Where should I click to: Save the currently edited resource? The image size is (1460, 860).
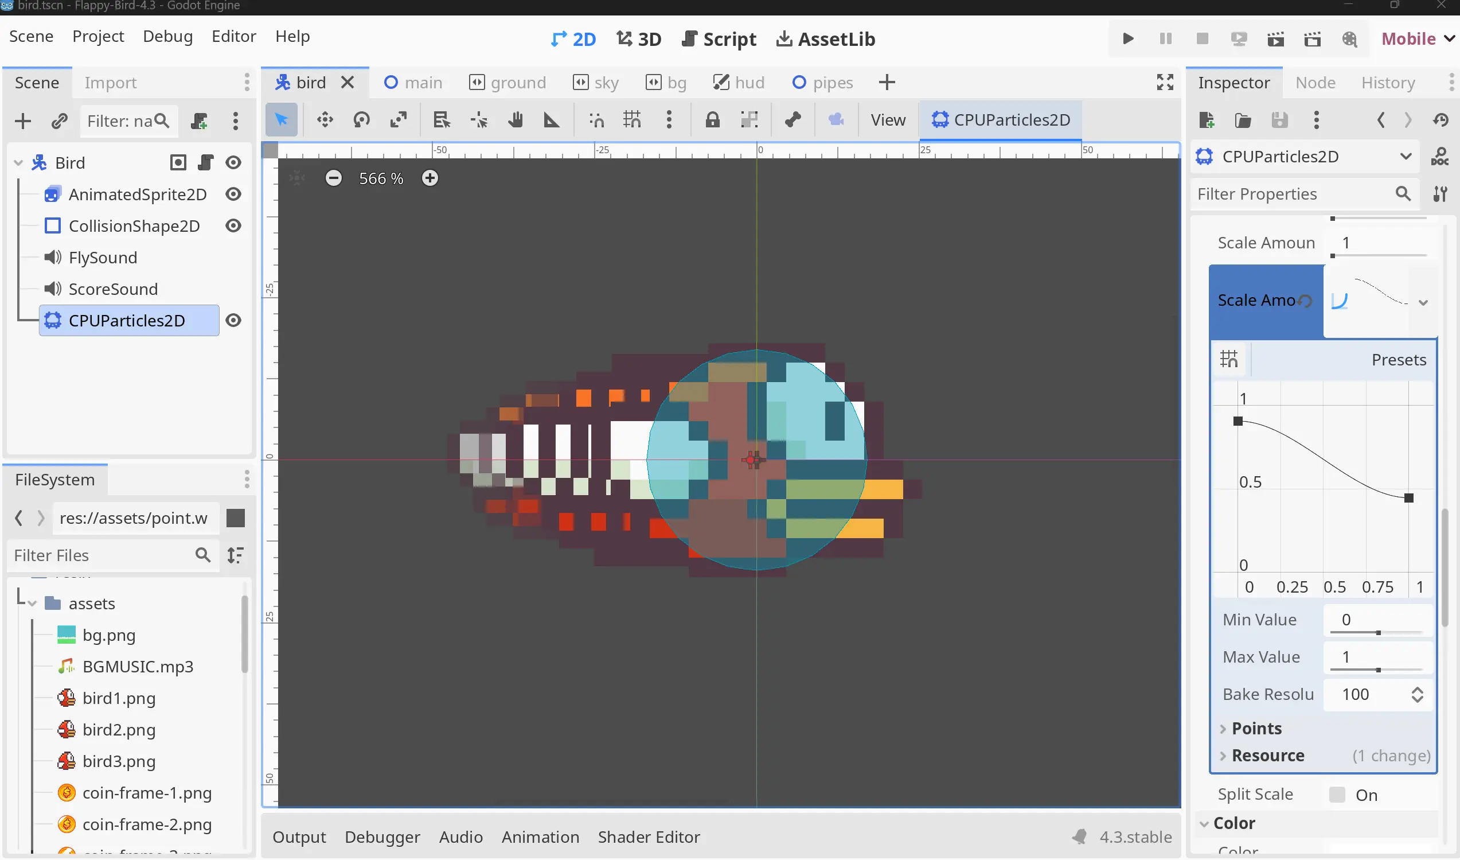(1279, 120)
